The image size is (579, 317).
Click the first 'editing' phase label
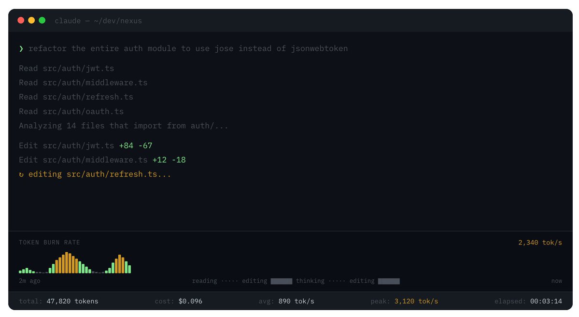click(254, 281)
